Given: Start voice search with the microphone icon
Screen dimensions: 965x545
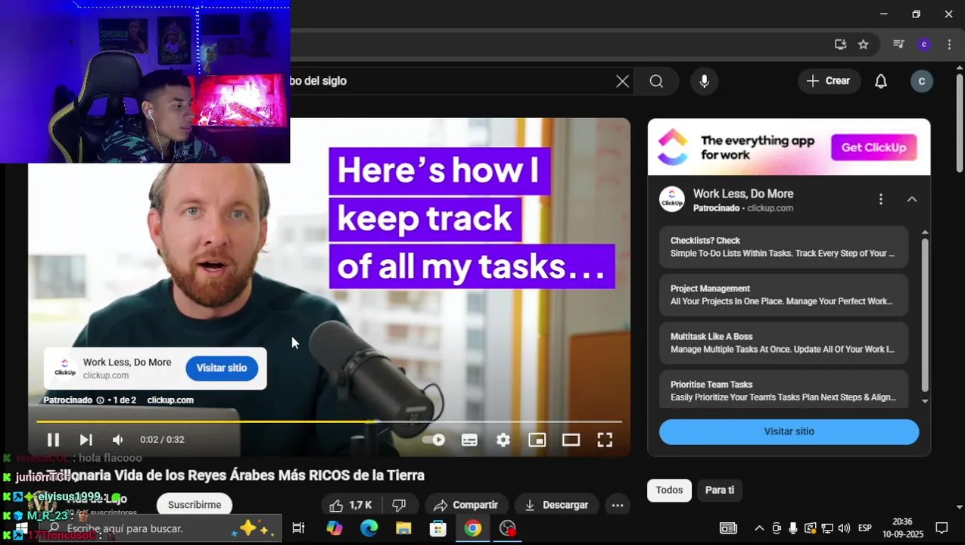Looking at the screenshot, I should [705, 81].
